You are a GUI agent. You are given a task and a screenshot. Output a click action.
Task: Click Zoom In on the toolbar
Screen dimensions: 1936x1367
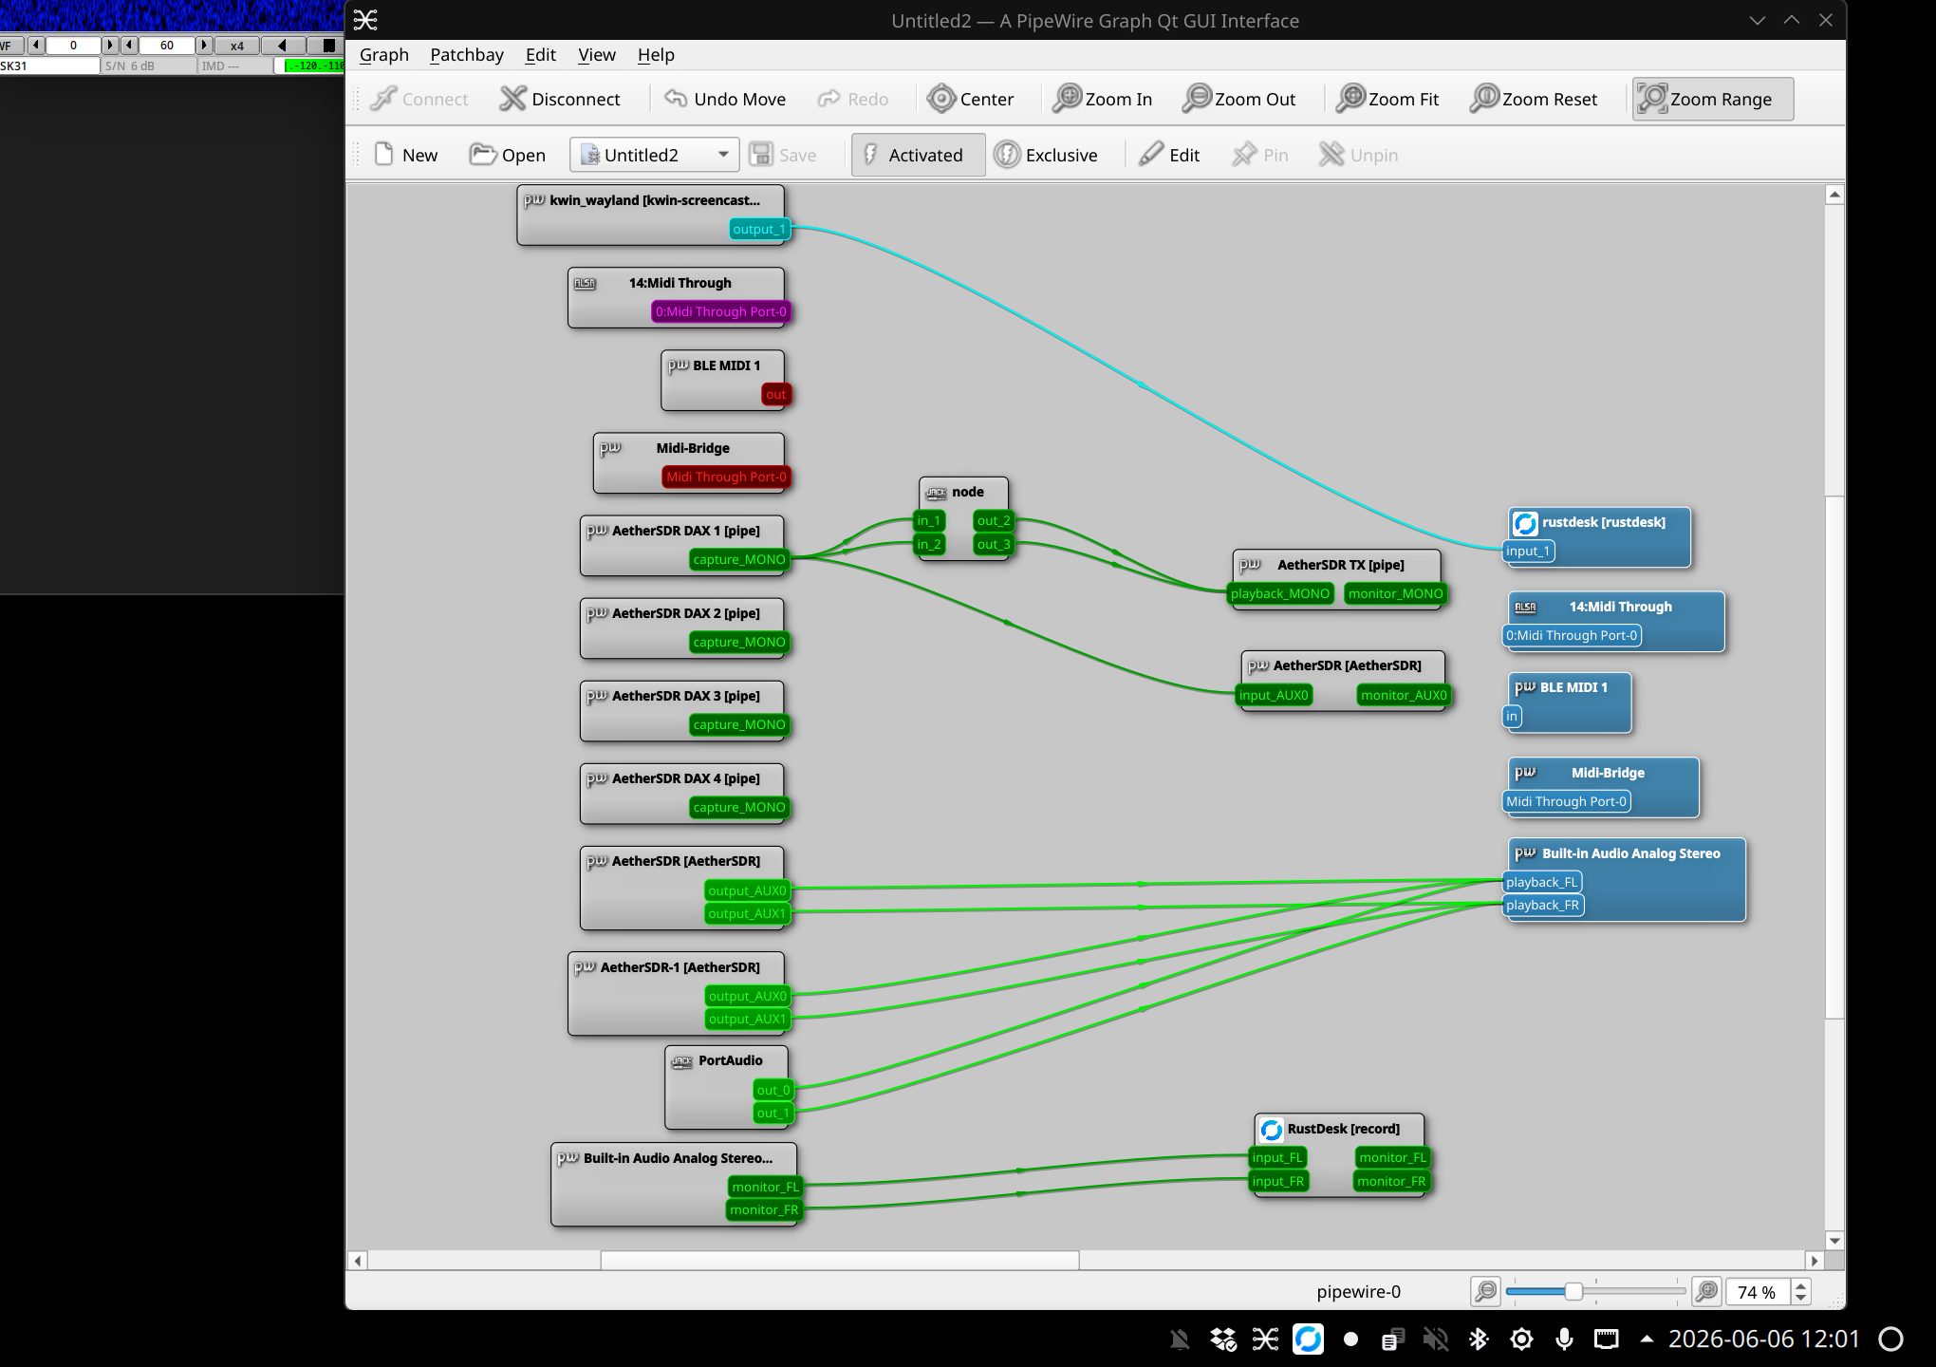(1103, 99)
